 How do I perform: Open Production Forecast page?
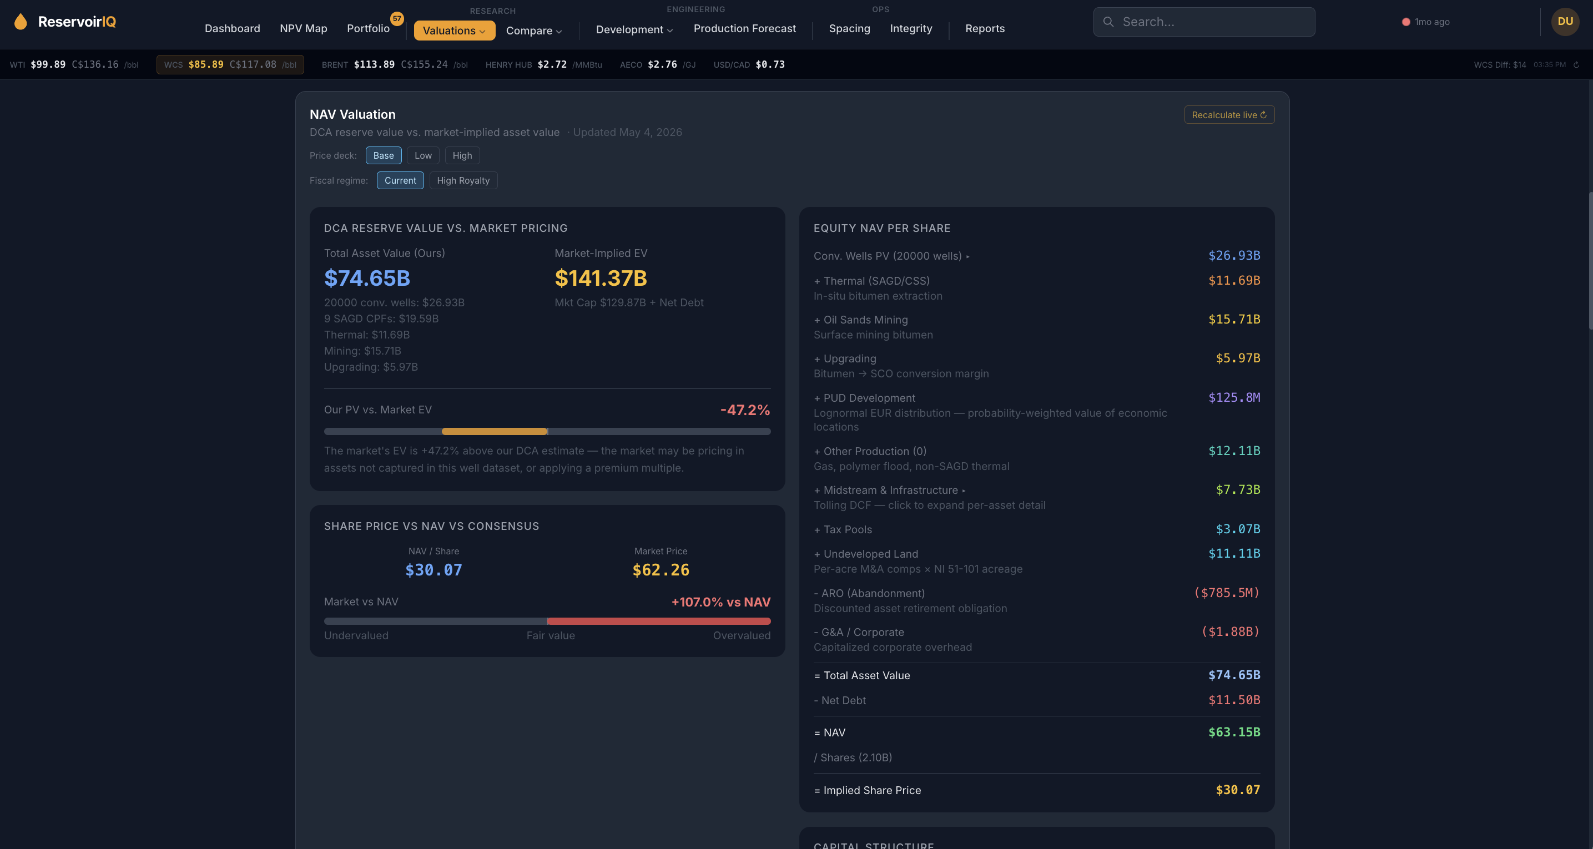[744, 28]
